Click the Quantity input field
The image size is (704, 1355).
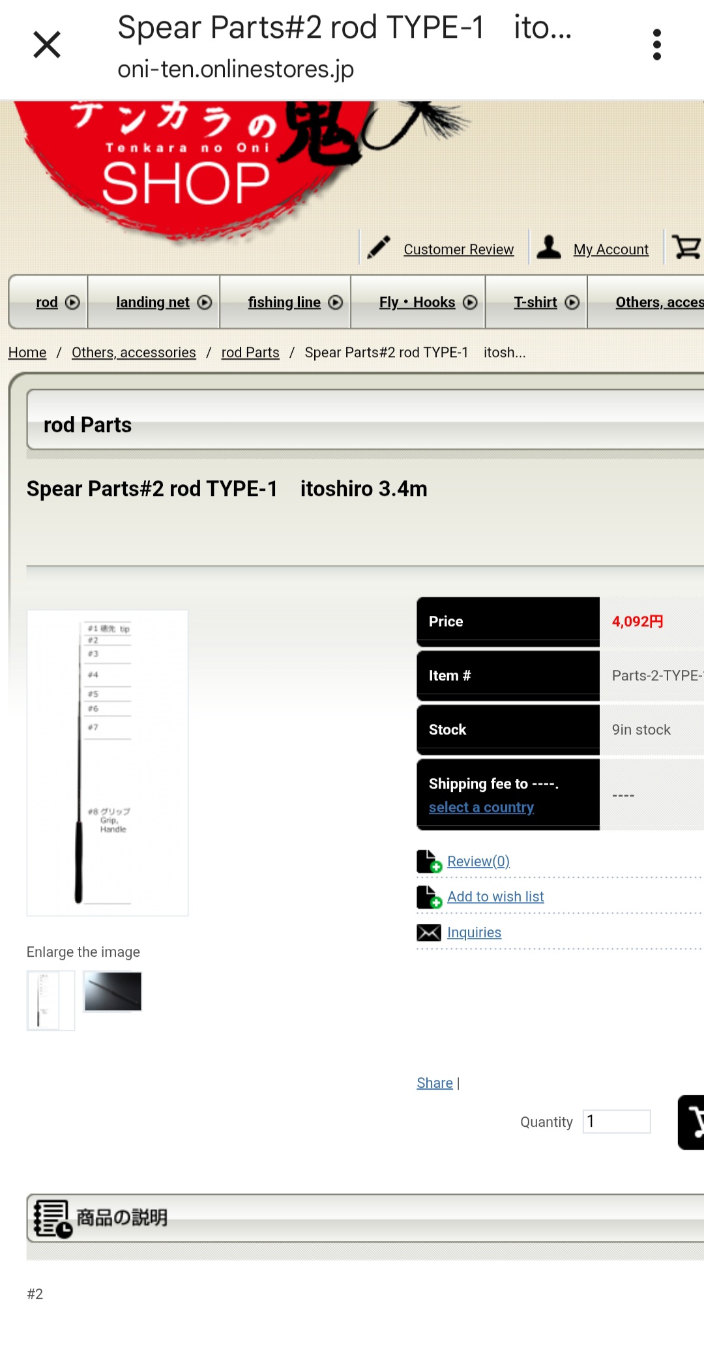tap(617, 1121)
